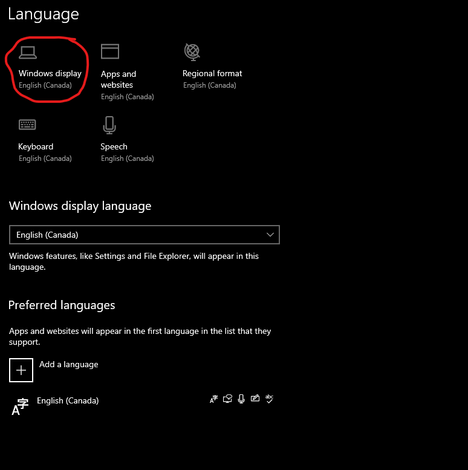Click the language glyph icon beside English (Canada)
The width and height of the screenshot is (468, 470).
click(x=20, y=406)
